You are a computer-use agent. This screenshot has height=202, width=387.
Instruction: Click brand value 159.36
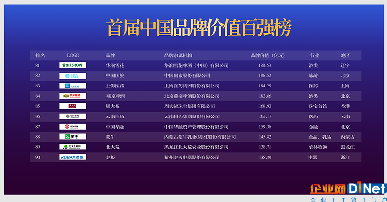[x=265, y=127]
